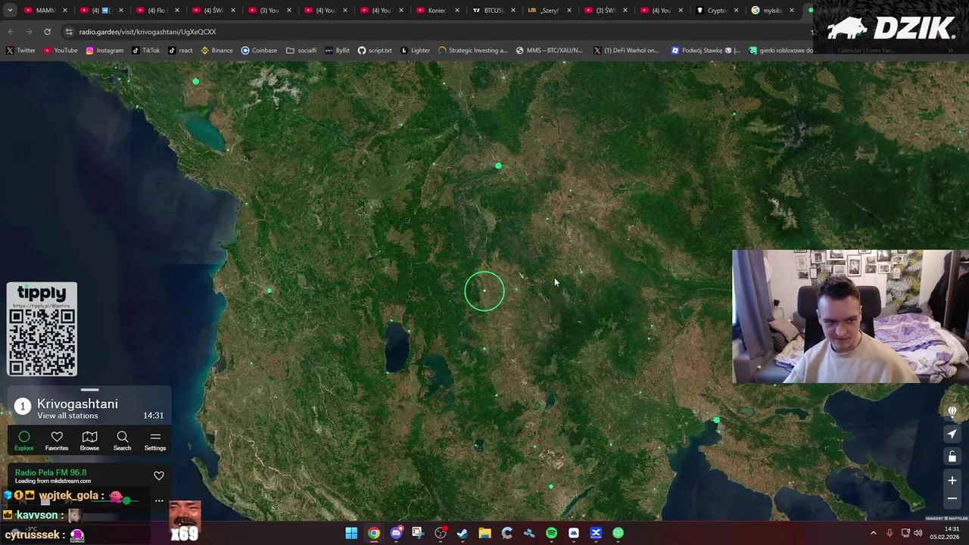
Task: Open the YouTube bookmark
Action: pos(61,50)
